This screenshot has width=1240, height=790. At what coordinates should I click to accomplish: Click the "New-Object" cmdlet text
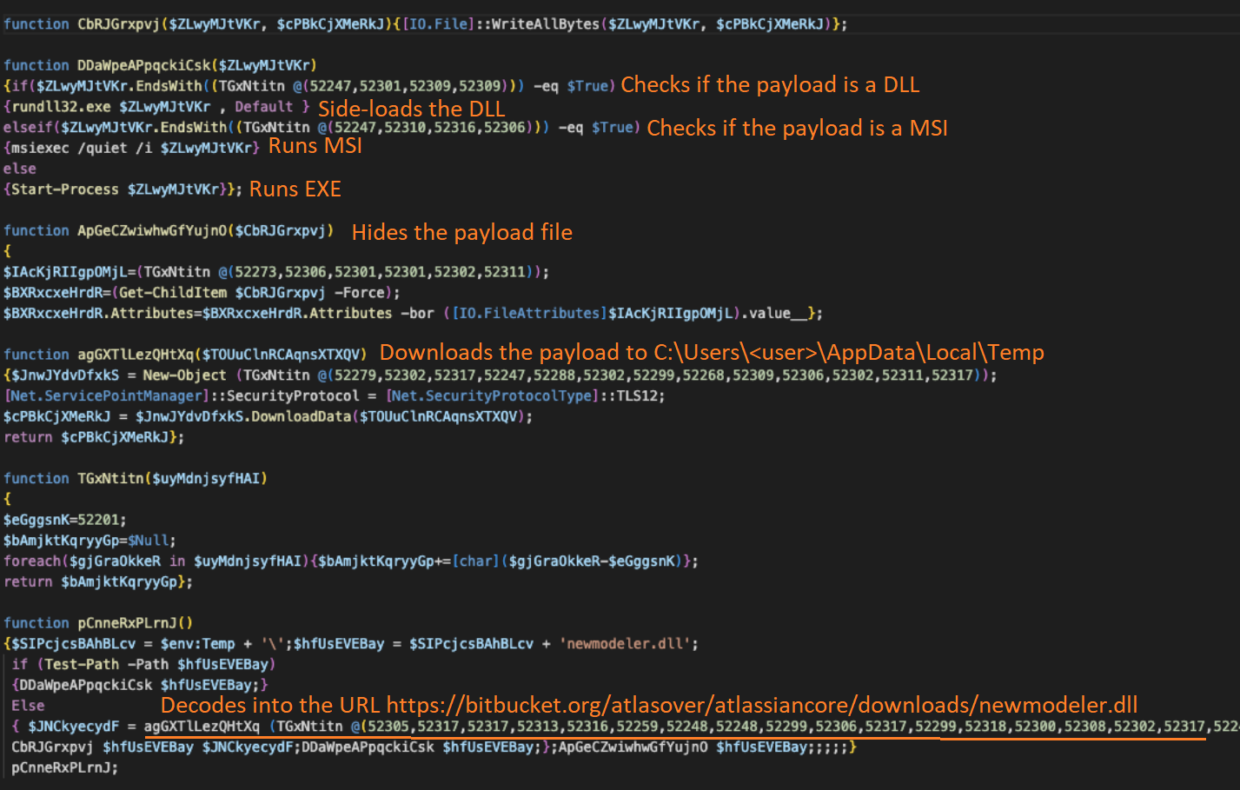click(x=184, y=375)
